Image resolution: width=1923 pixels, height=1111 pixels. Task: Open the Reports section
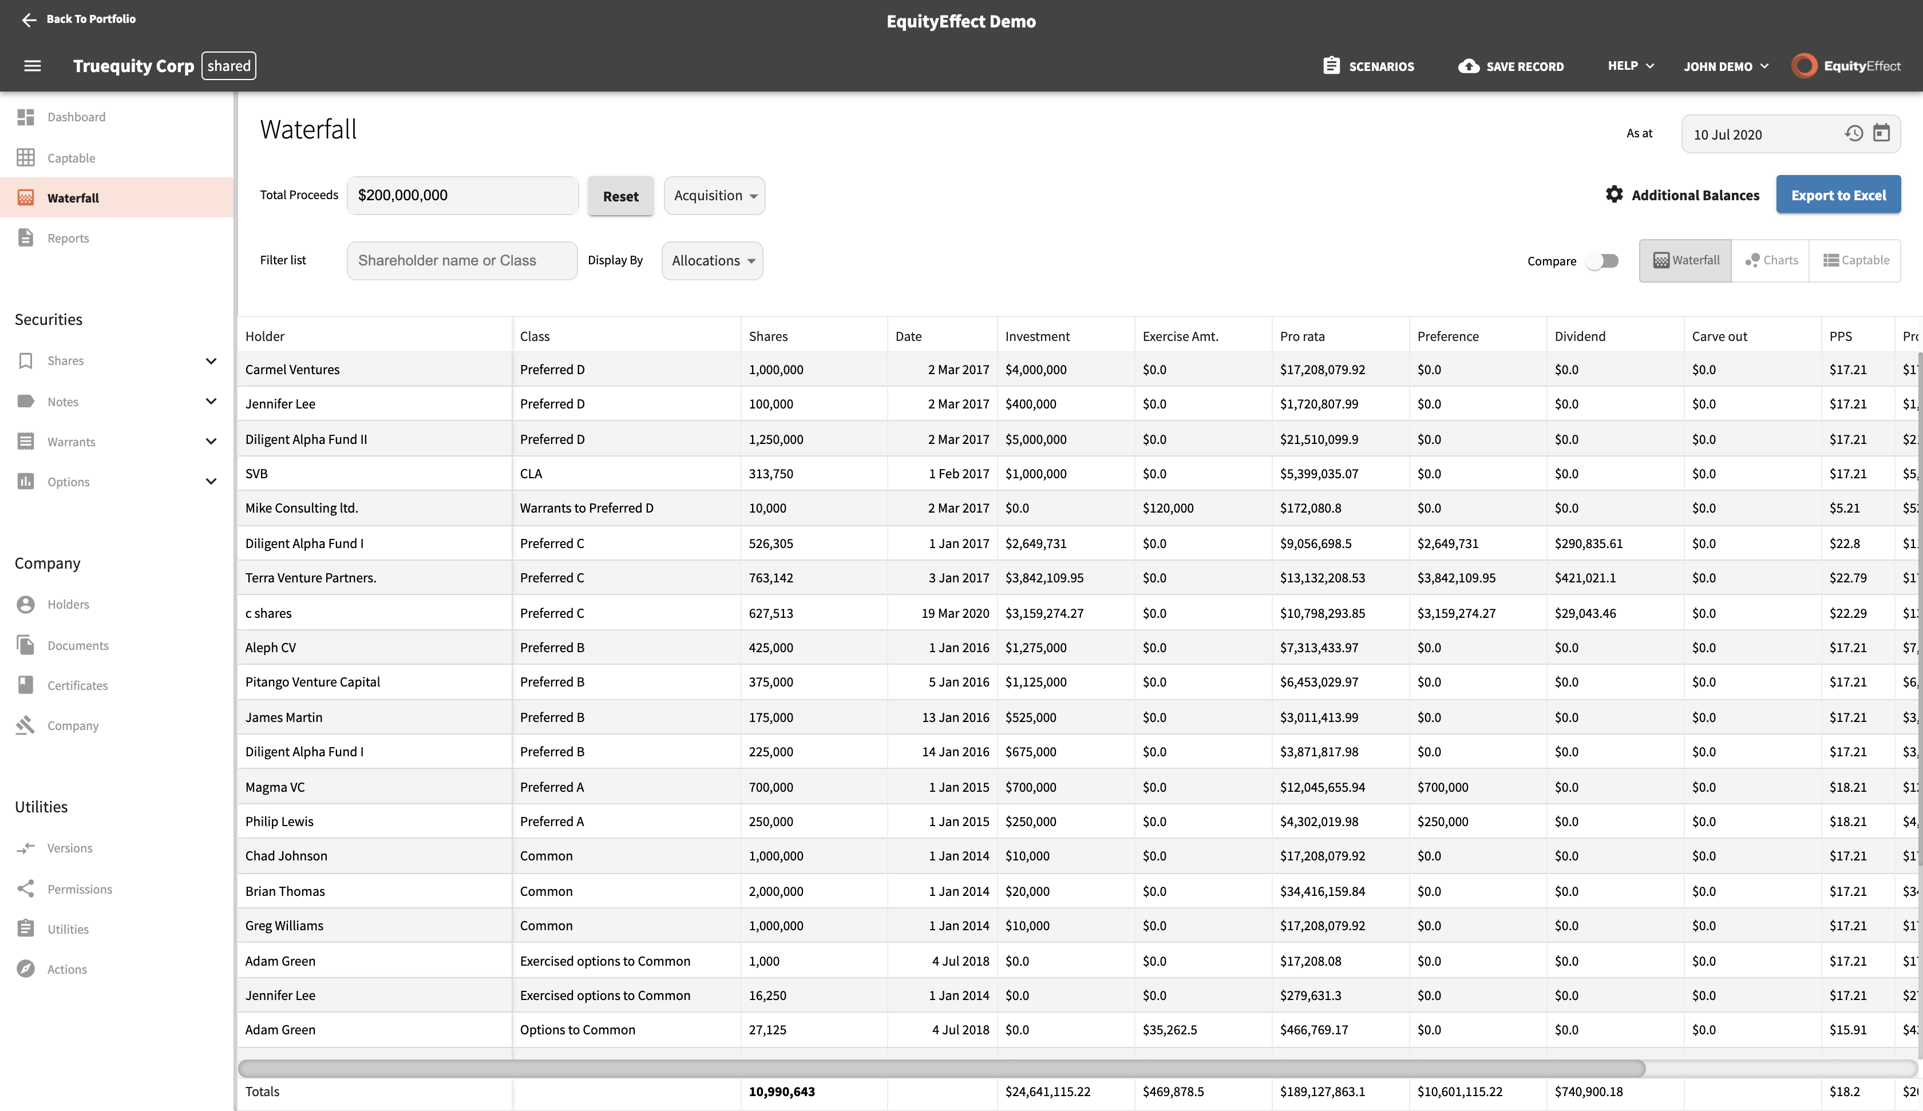pos(68,237)
